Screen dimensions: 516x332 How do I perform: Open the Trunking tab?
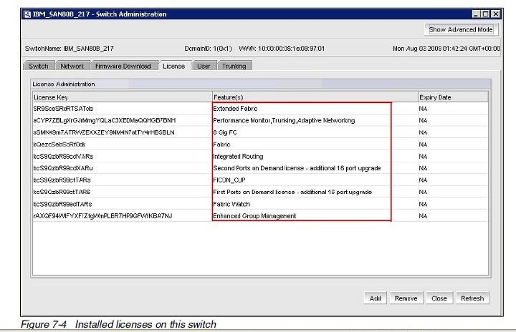[234, 66]
